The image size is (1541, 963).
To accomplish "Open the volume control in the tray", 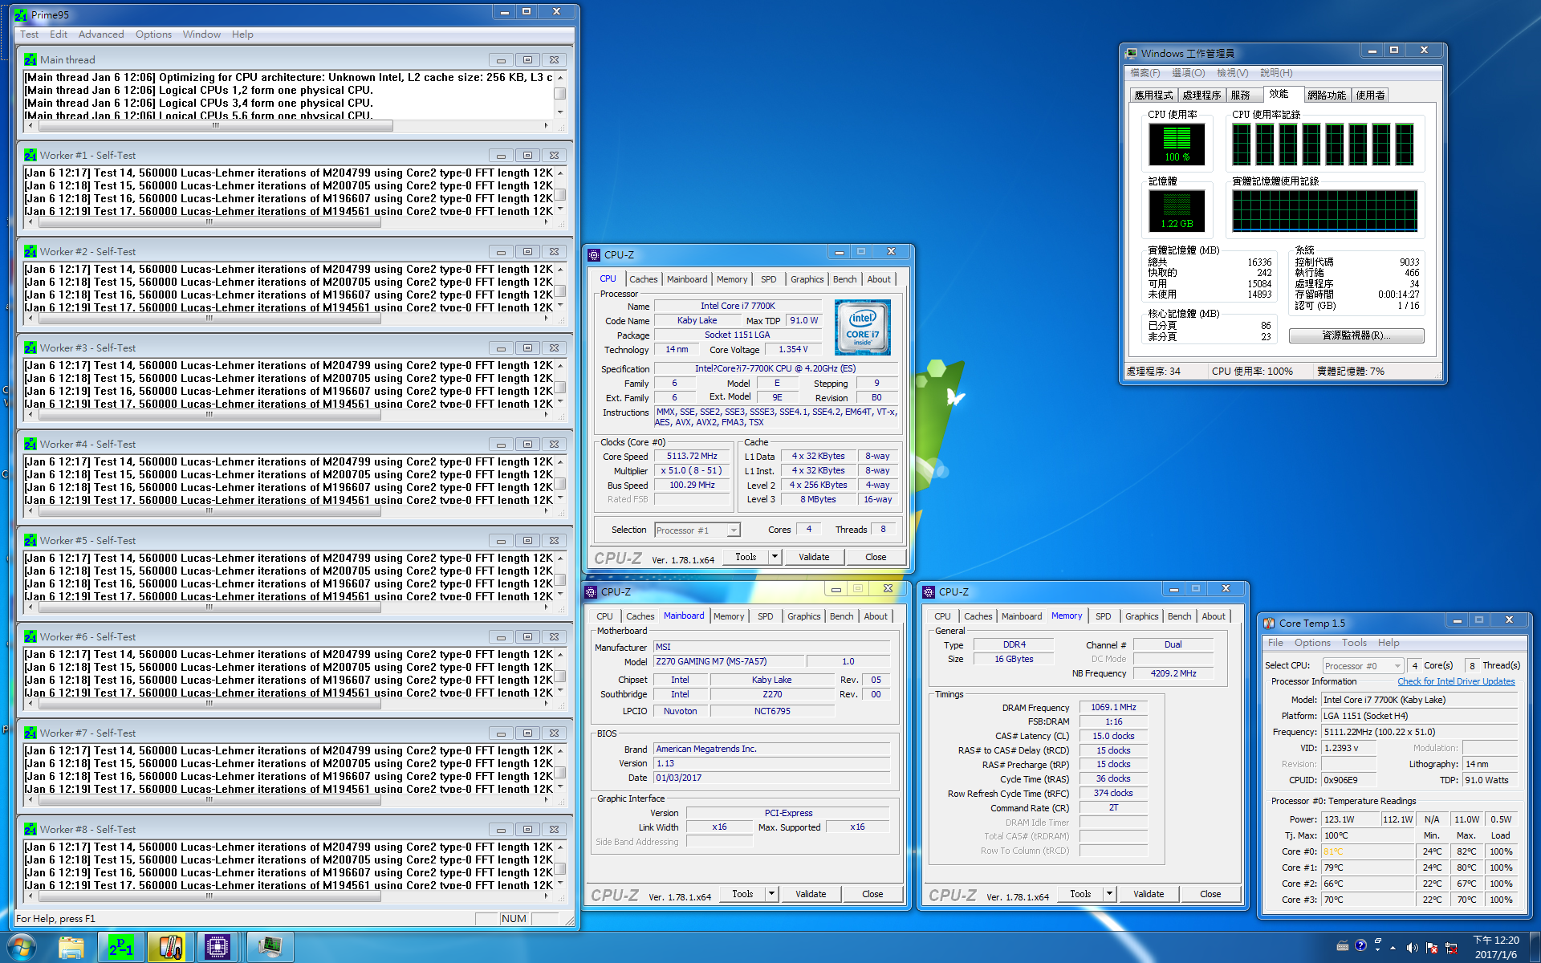I will (x=1413, y=949).
